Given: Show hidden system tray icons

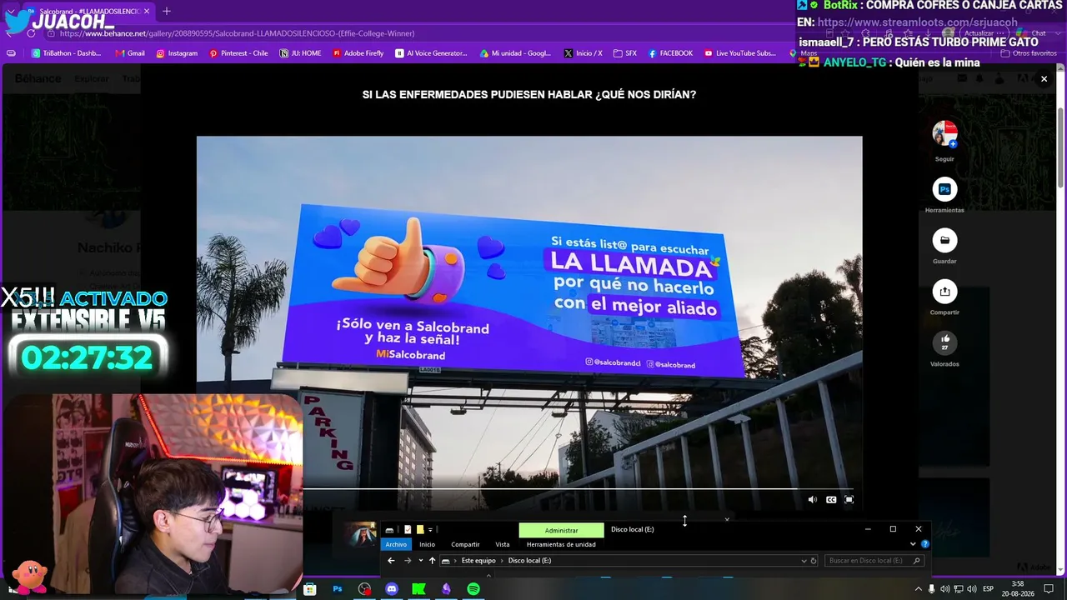Looking at the screenshot, I should tap(918, 589).
